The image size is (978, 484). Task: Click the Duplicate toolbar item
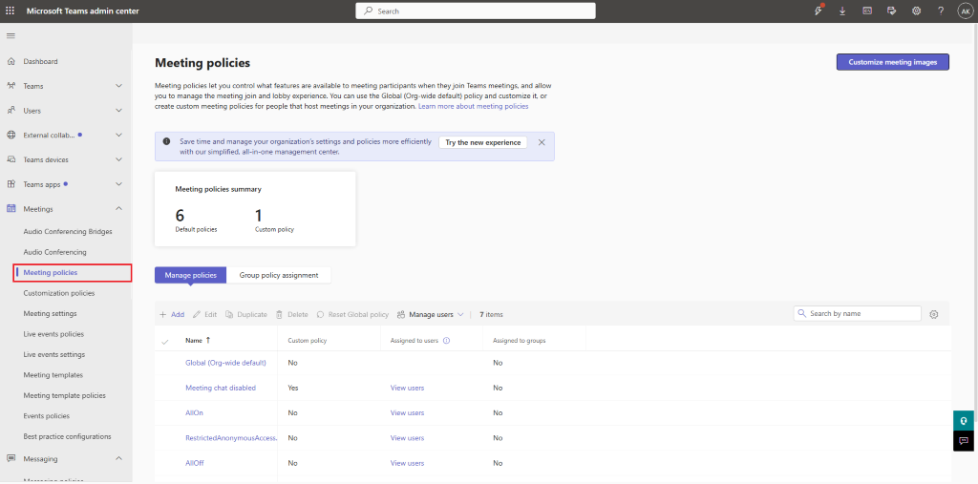click(x=245, y=314)
